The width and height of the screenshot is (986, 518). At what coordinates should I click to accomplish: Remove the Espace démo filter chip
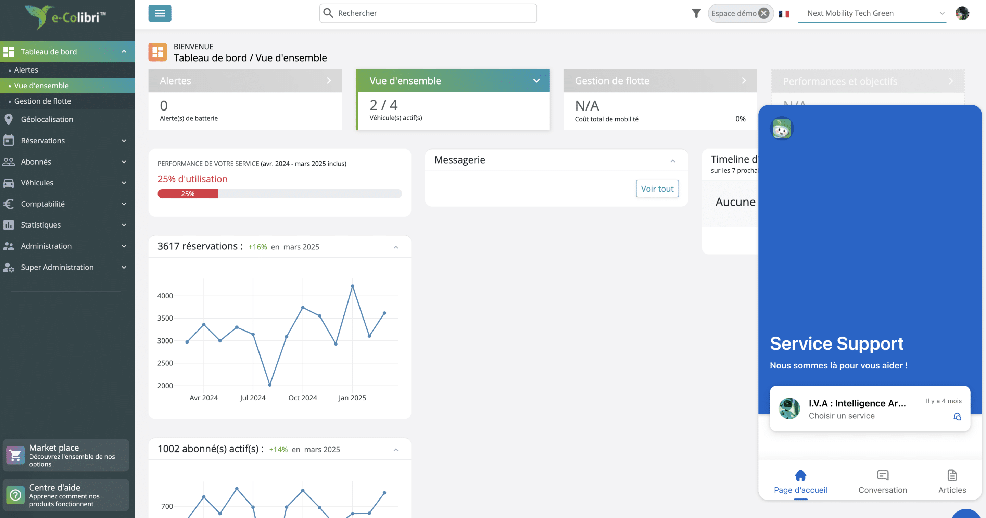tap(763, 13)
